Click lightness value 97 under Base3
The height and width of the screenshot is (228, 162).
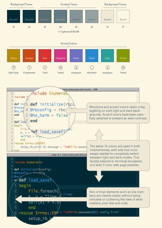point(123,27)
